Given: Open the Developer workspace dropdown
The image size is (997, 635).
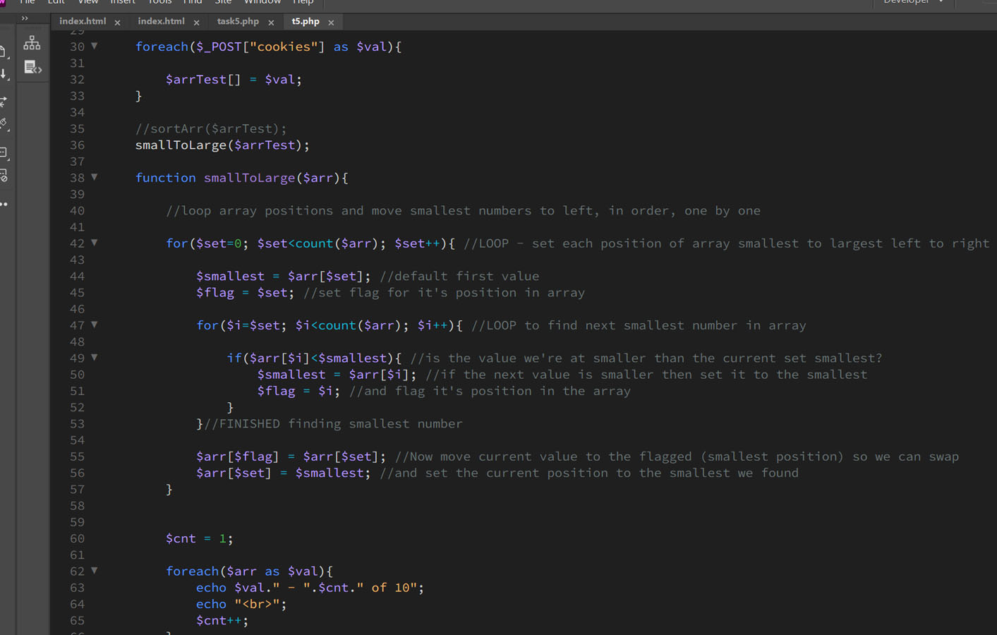Looking at the screenshot, I should point(913,2).
